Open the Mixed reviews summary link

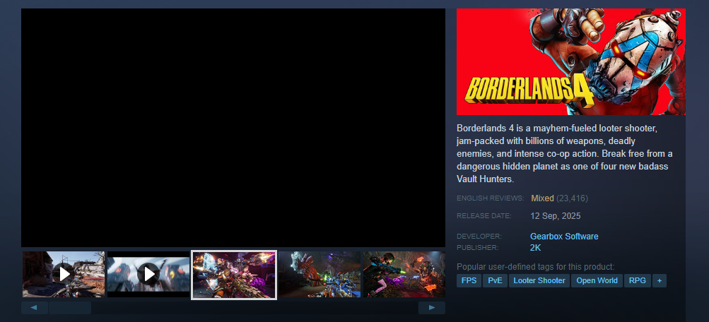[542, 198]
